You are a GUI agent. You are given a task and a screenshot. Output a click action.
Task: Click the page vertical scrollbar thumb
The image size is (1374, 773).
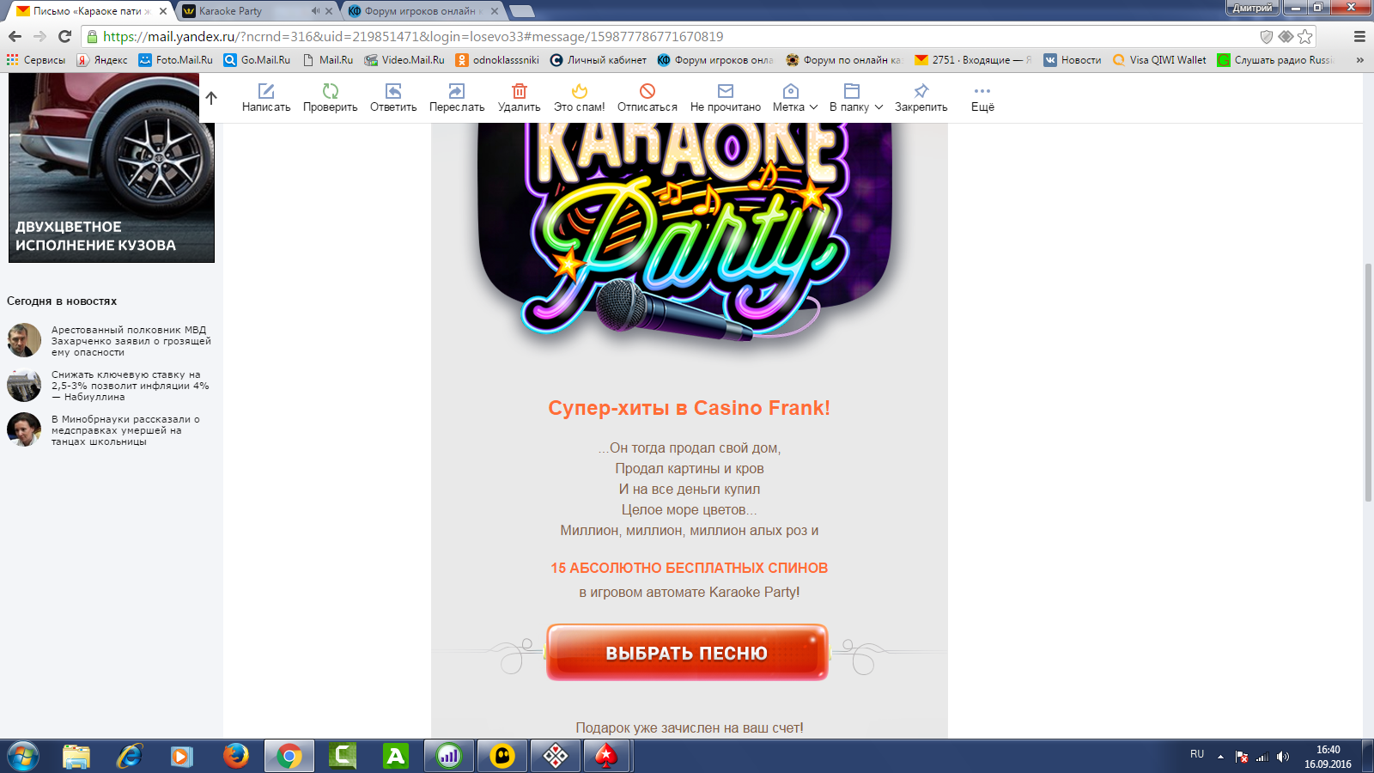tap(1368, 382)
